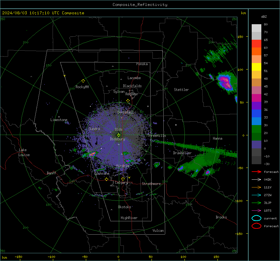Click the Sylvan label on map
The width and height of the screenshot is (280, 261).
(x=119, y=92)
